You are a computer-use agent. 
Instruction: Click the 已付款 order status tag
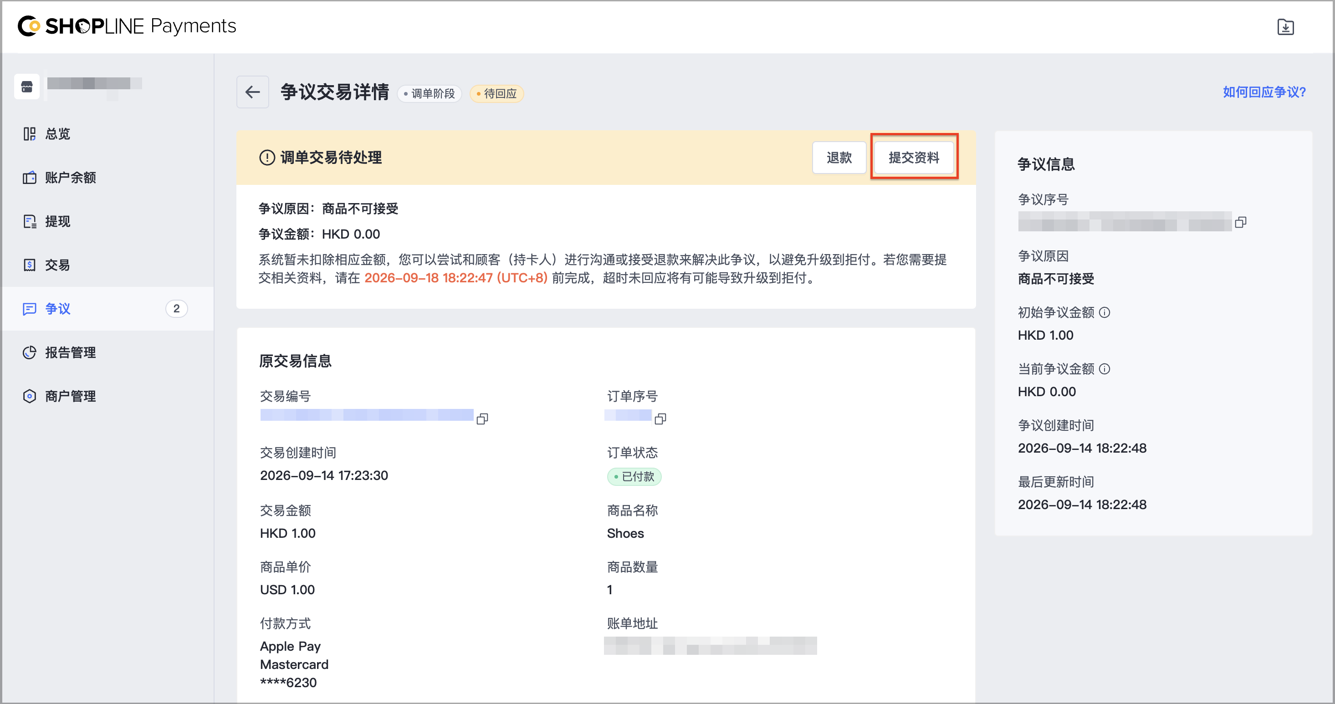point(634,477)
